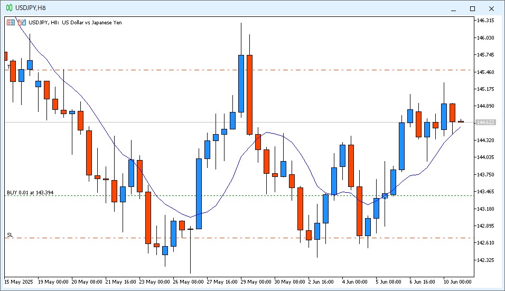Viewport: 505px width, 291px height.
Task: Click price scale value 142.325
Action: (485, 260)
